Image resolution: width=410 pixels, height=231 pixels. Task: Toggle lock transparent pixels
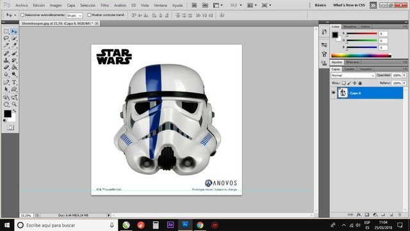point(343,83)
